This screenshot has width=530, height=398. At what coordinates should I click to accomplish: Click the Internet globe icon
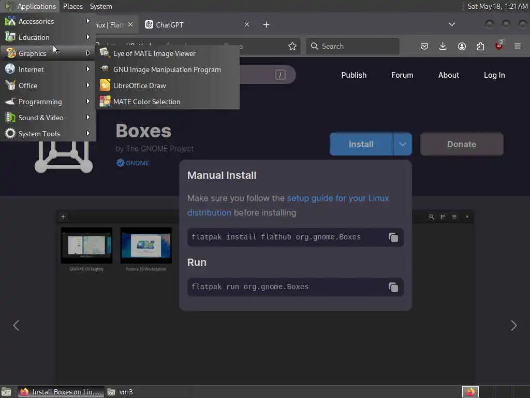[x=10, y=69]
